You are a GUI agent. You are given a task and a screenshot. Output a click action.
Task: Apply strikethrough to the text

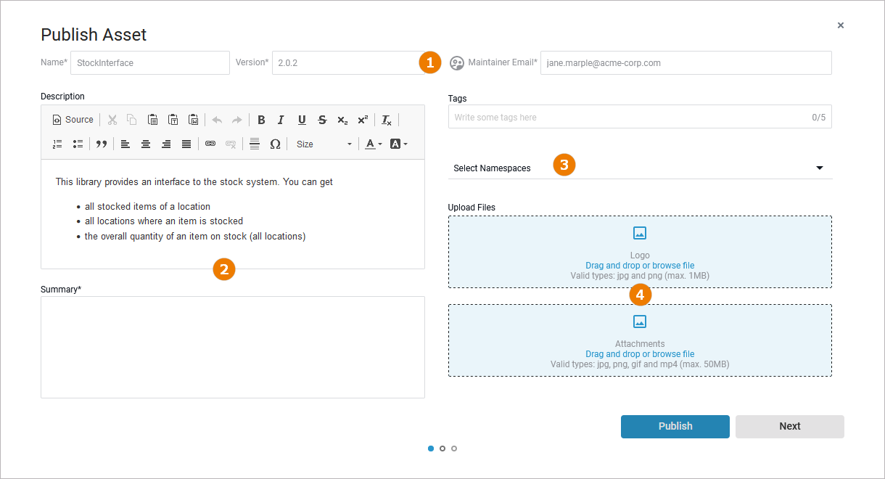pyautogui.click(x=322, y=120)
